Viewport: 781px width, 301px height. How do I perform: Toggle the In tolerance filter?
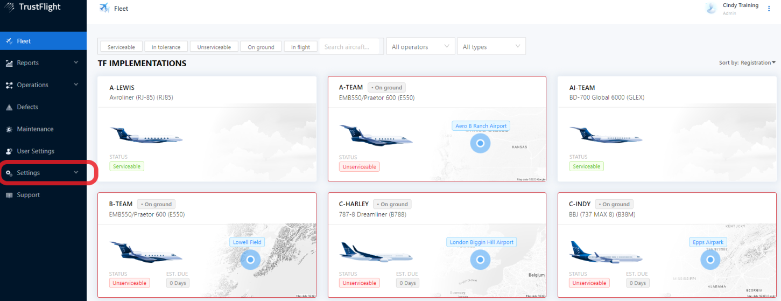(166, 47)
